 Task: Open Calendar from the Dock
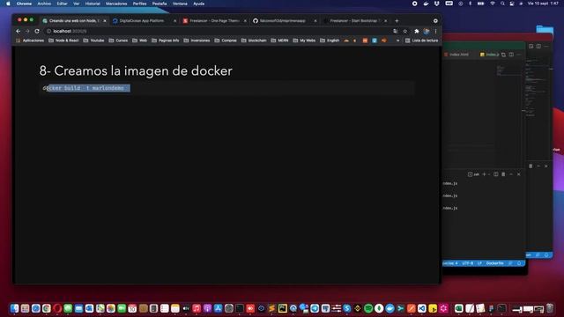[132, 308]
